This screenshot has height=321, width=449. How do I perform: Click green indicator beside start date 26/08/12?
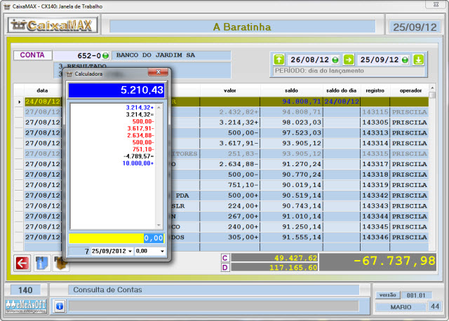[x=335, y=60]
